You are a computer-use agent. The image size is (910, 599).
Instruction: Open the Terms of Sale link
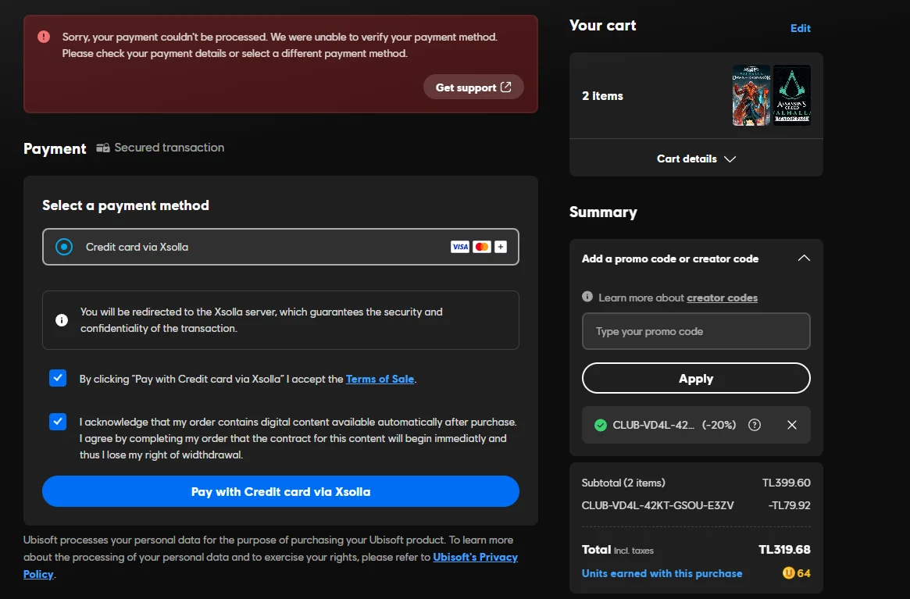[x=380, y=379]
